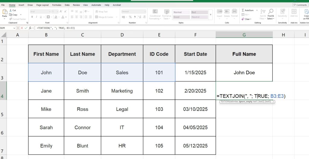Viewport: 309px width, 159px height.
Task: Click the Comments button
Action: pyautogui.click(x=300, y=5)
